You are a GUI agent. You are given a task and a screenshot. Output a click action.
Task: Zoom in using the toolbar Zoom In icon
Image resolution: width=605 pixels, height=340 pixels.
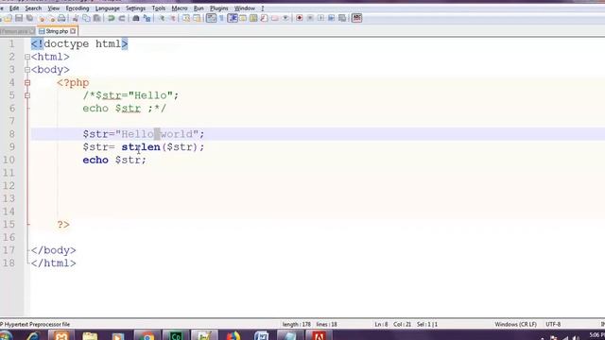pos(162,18)
